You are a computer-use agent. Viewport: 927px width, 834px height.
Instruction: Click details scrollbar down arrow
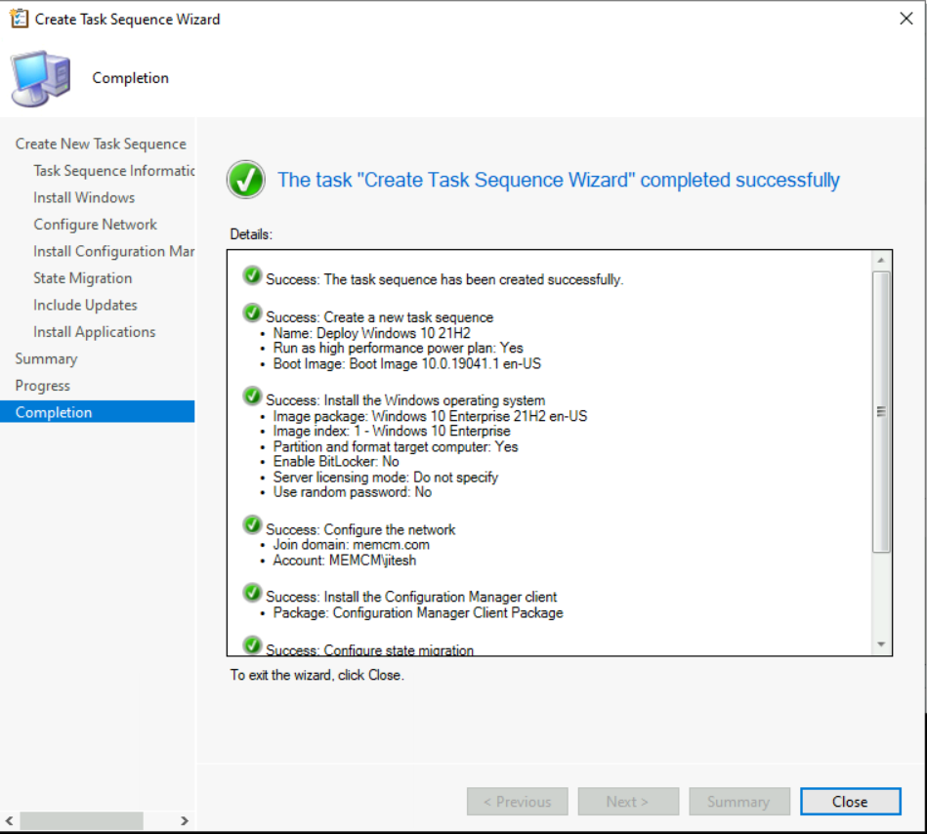point(881,645)
